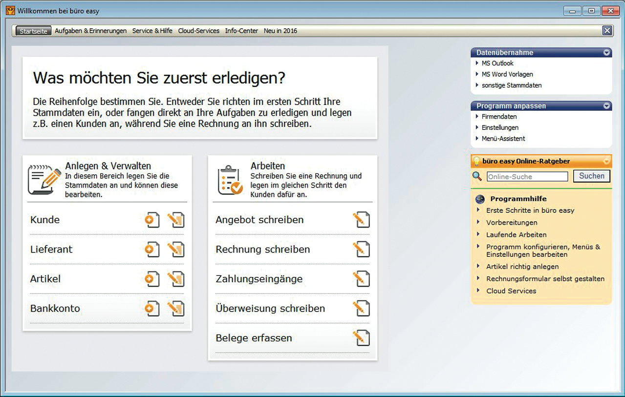
Task: Click the add new Kunde icon
Action: [152, 220]
